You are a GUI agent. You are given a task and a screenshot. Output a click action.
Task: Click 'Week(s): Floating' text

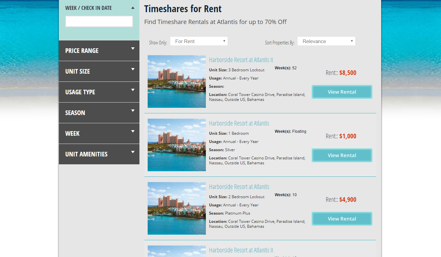tap(290, 131)
